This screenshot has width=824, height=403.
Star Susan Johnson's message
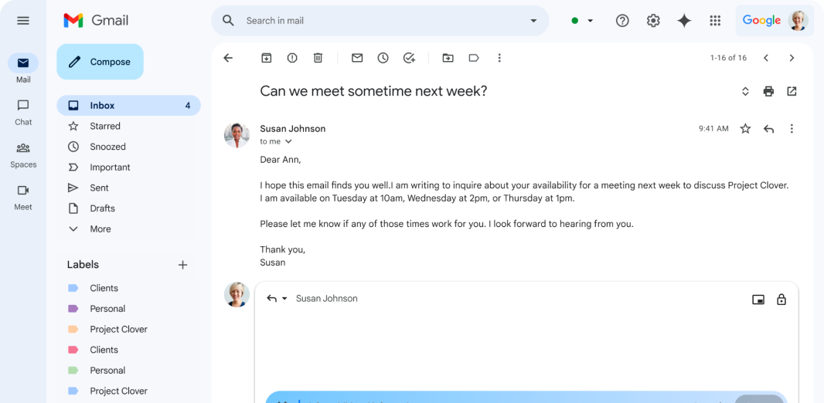[745, 129]
